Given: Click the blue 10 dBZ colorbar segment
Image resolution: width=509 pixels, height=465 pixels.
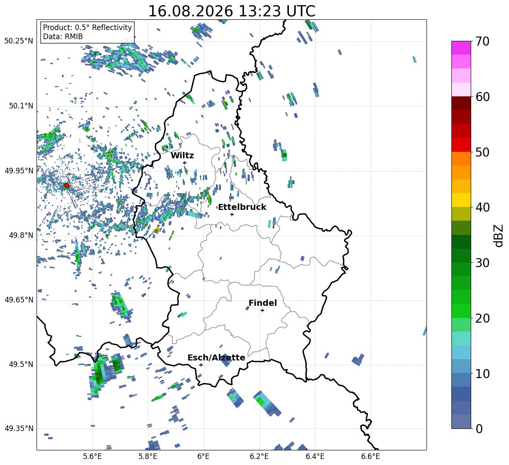Looking at the screenshot, I should click(x=461, y=366).
